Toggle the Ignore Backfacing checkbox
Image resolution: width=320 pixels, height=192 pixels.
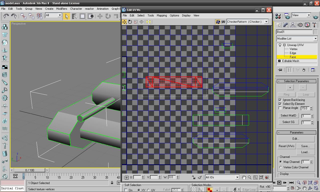tap(280, 100)
